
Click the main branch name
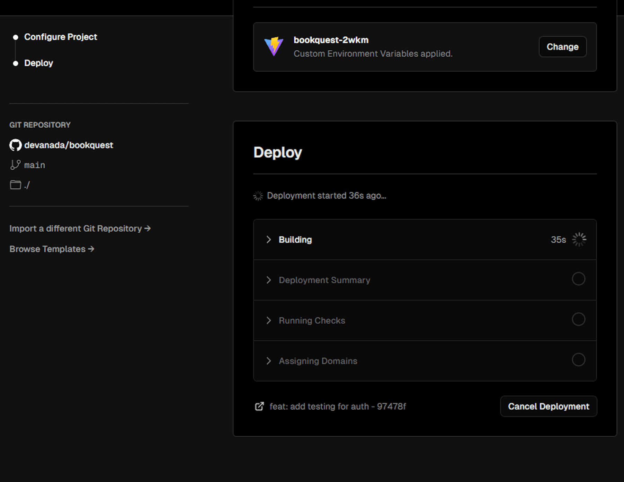point(35,165)
